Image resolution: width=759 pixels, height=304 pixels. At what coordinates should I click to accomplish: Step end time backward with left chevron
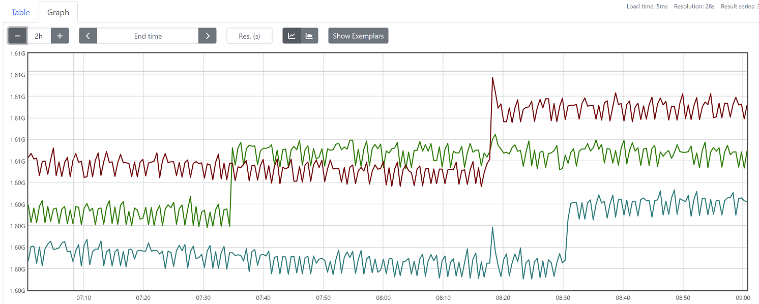(88, 36)
